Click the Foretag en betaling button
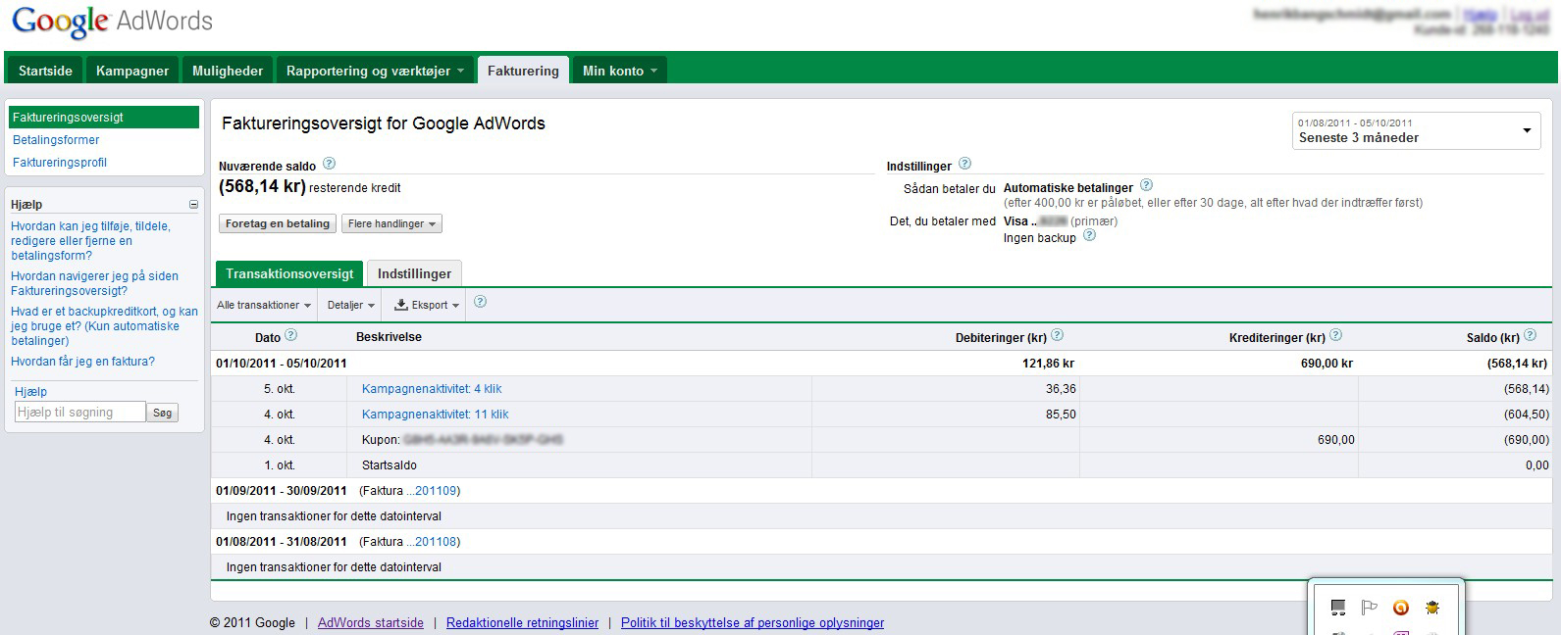1561x635 pixels. (x=277, y=224)
